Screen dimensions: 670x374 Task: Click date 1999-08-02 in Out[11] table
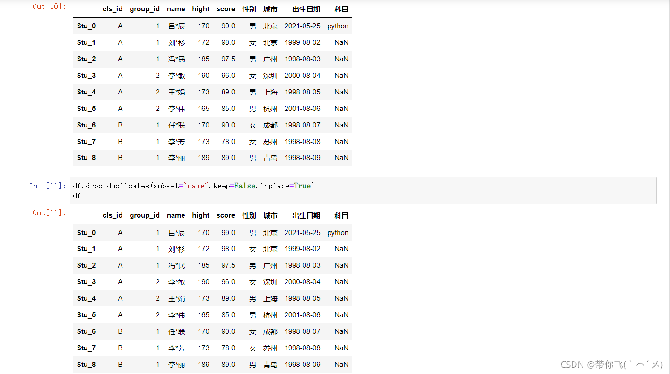[303, 249]
